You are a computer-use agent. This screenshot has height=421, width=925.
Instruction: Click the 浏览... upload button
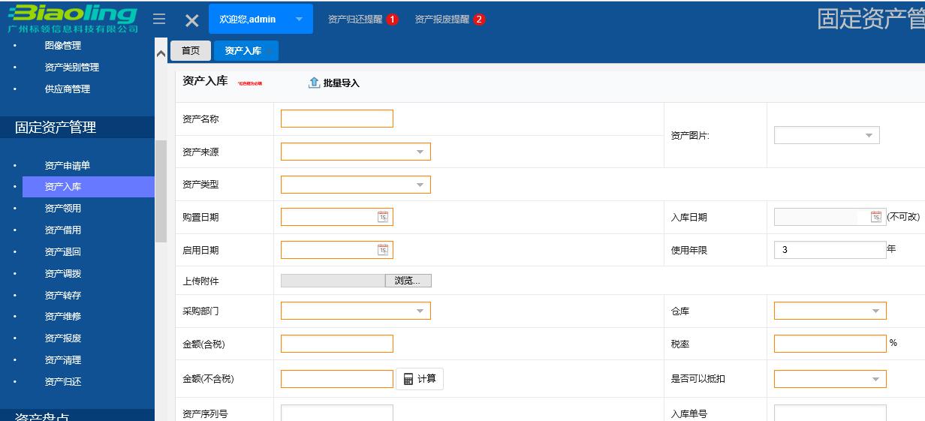[408, 281]
